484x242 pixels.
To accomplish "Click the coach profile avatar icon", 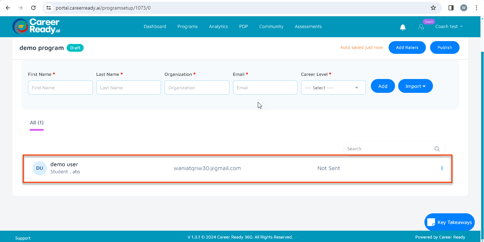I will tap(421, 27).
